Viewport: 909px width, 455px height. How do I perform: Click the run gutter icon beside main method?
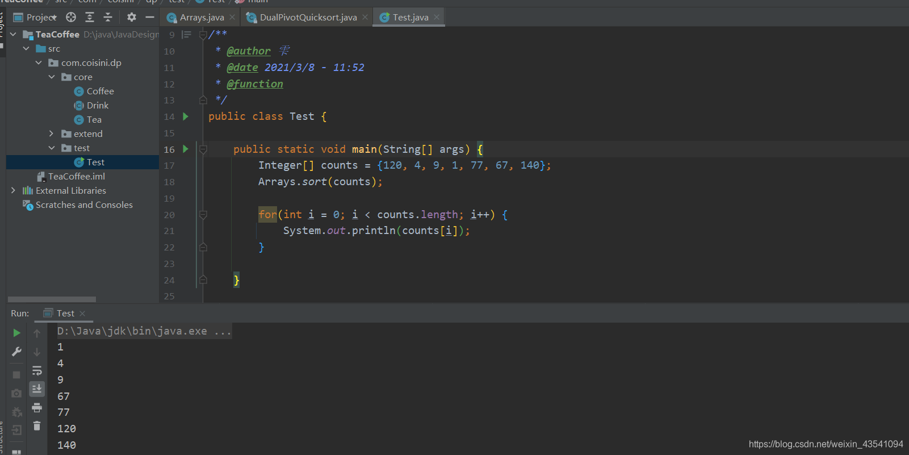pos(185,149)
